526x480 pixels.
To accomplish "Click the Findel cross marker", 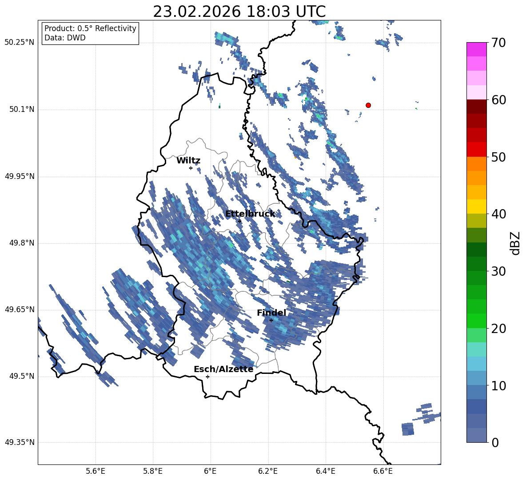I will pos(271,320).
